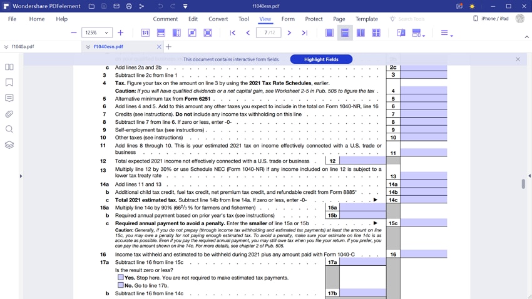This screenshot has height=299, width=532.
Task: Click the page number field 7/12
Action: [x=269, y=33]
